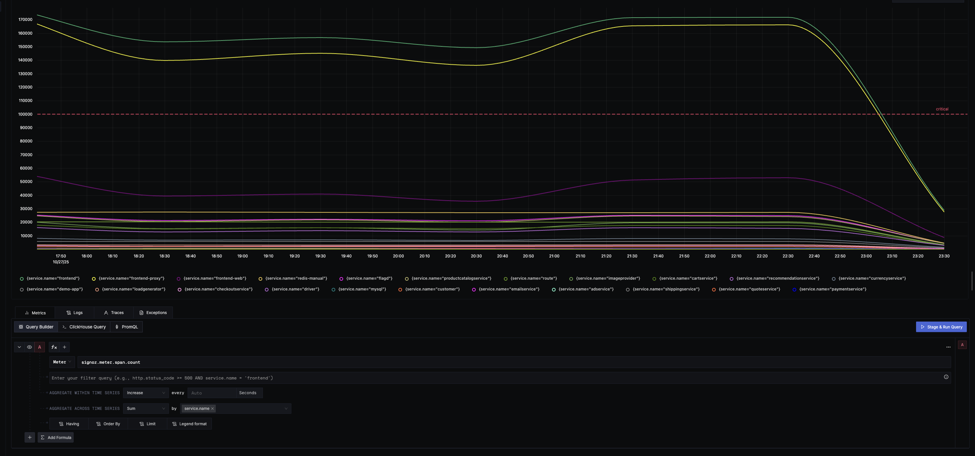
Task: Click filter query info icon
Action: coord(946,377)
